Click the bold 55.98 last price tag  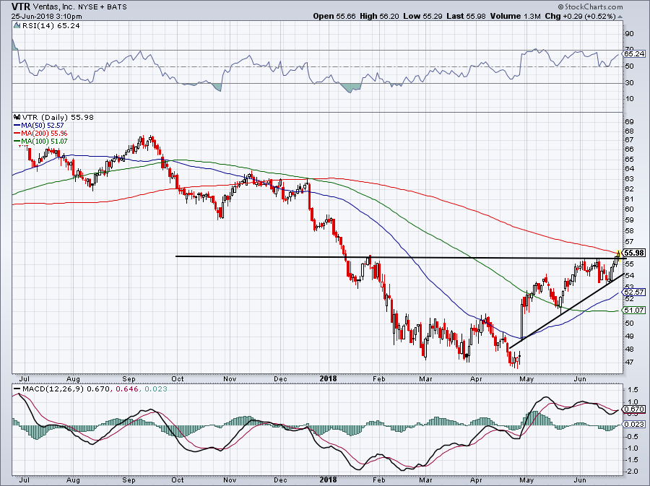634,253
